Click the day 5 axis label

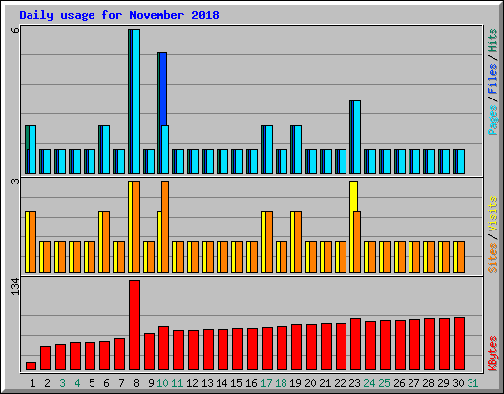point(92,383)
